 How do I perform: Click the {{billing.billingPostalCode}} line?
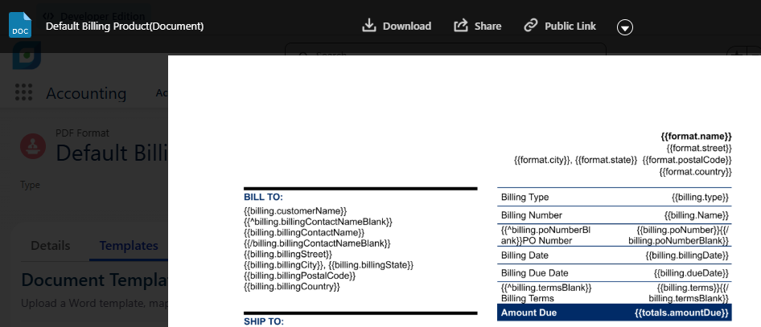point(299,276)
